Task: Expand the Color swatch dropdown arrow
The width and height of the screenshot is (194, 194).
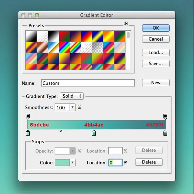Action: 73,163
